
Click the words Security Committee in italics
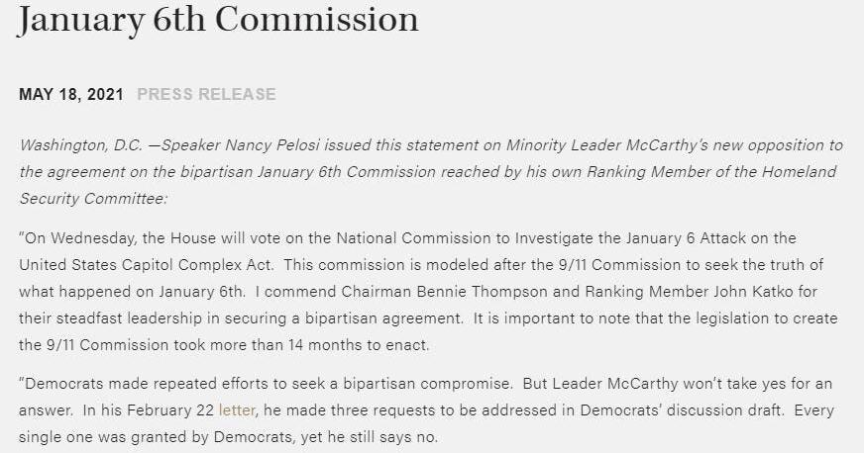93,199
